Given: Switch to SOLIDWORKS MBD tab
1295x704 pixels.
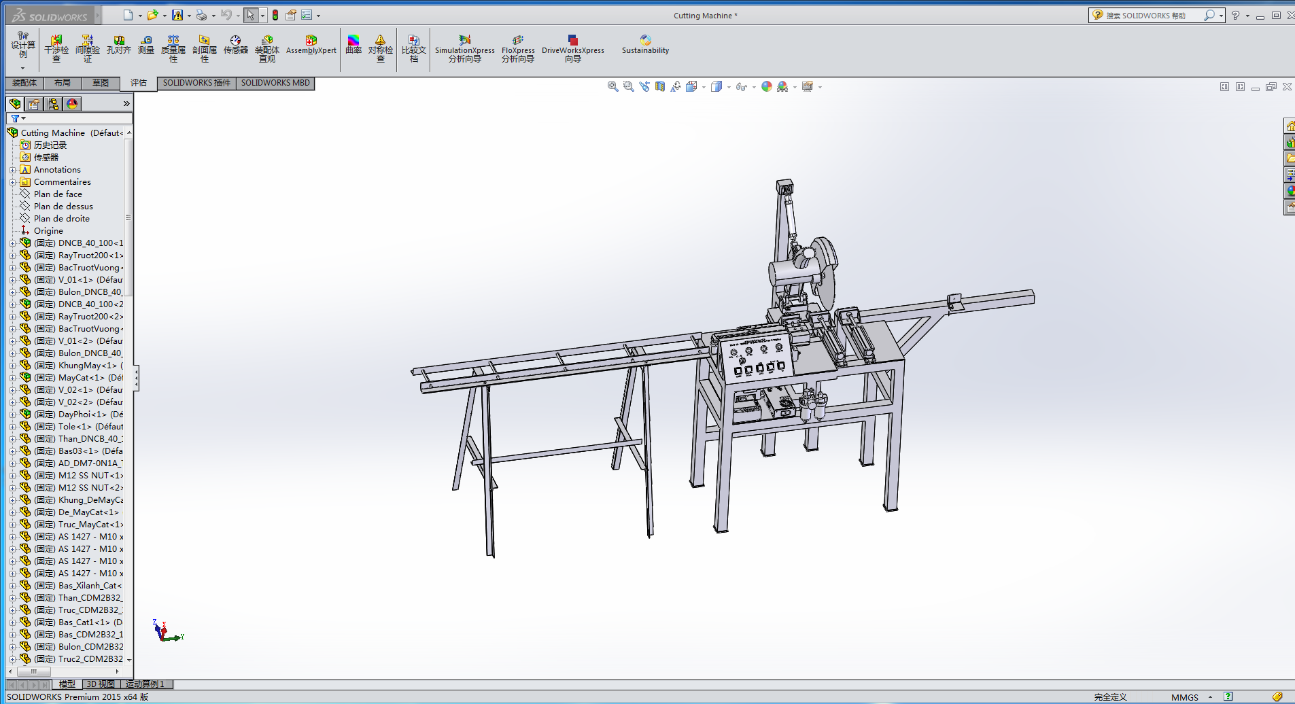Looking at the screenshot, I should click(275, 83).
